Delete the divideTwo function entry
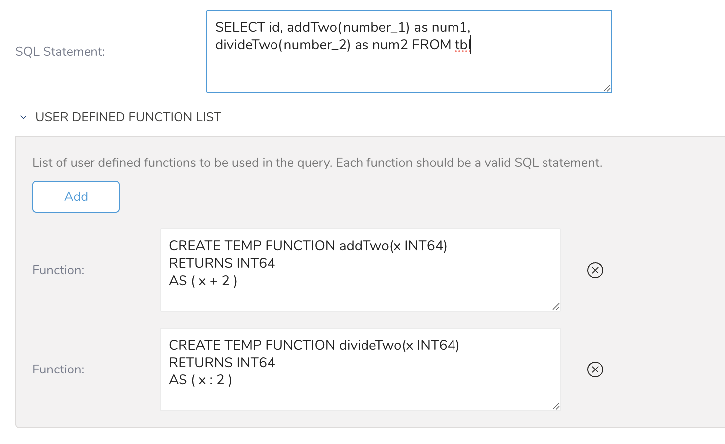Viewport: 725px width, 444px height. (595, 370)
